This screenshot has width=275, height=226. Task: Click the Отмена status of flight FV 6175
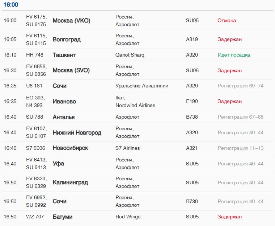click(x=227, y=21)
